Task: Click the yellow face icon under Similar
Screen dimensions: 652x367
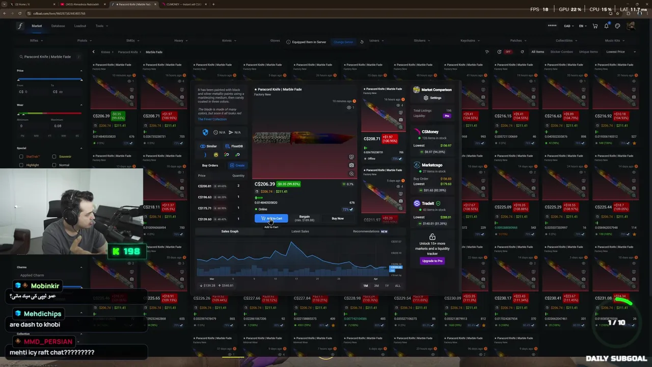Action: (215, 155)
